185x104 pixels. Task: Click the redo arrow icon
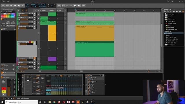(x=71, y=5)
